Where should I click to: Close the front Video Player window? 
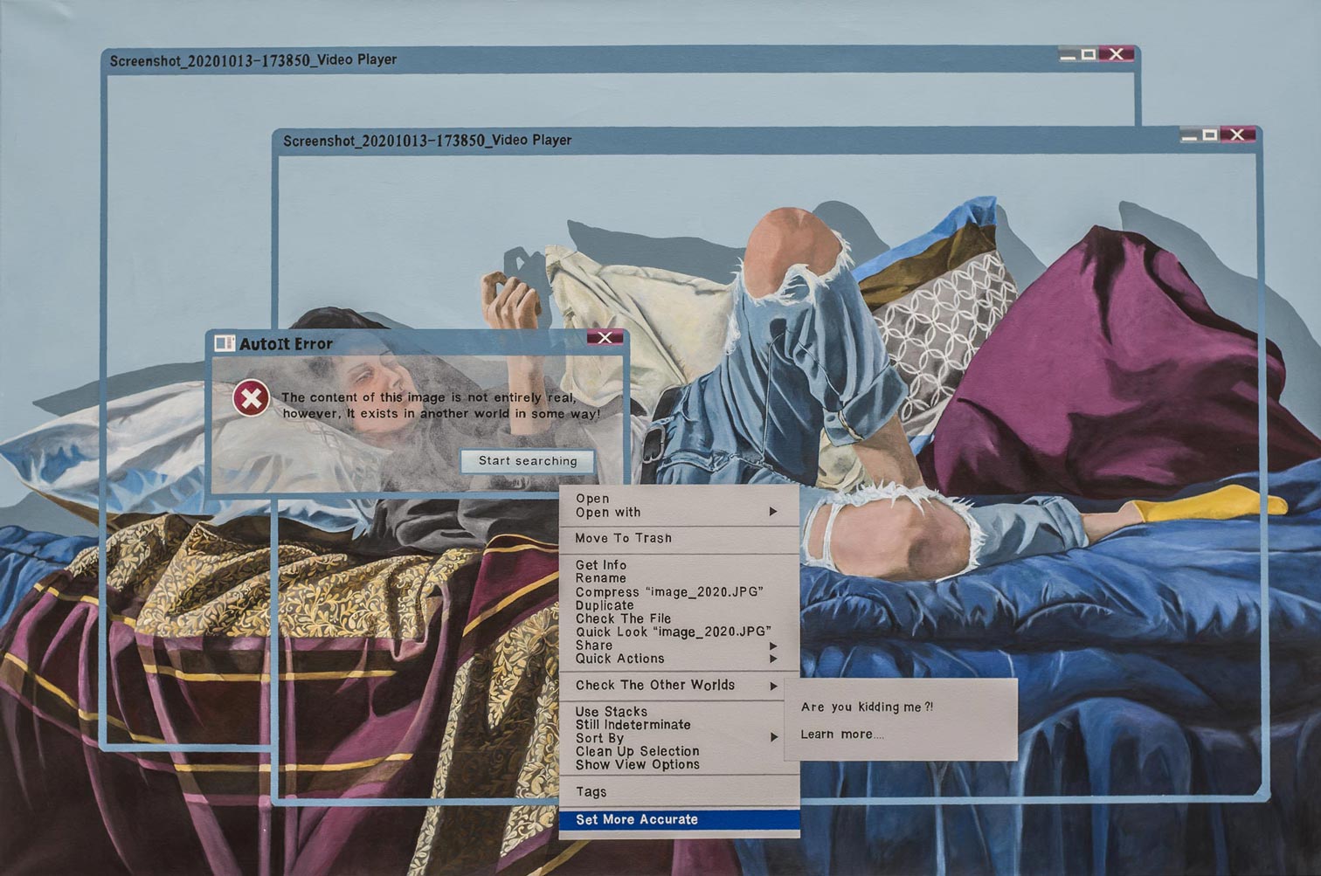point(1238,135)
